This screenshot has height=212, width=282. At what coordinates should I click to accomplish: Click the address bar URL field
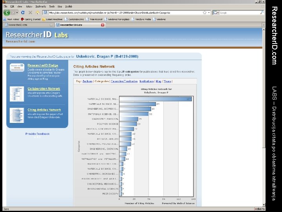(125, 13)
